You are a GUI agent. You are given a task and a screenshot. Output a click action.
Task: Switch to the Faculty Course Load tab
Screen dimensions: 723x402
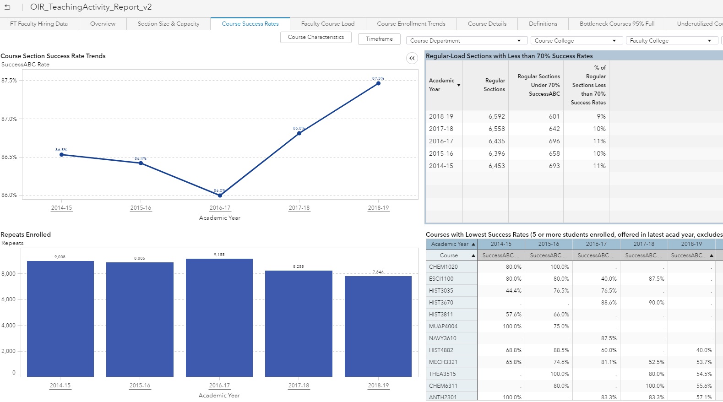328,24
